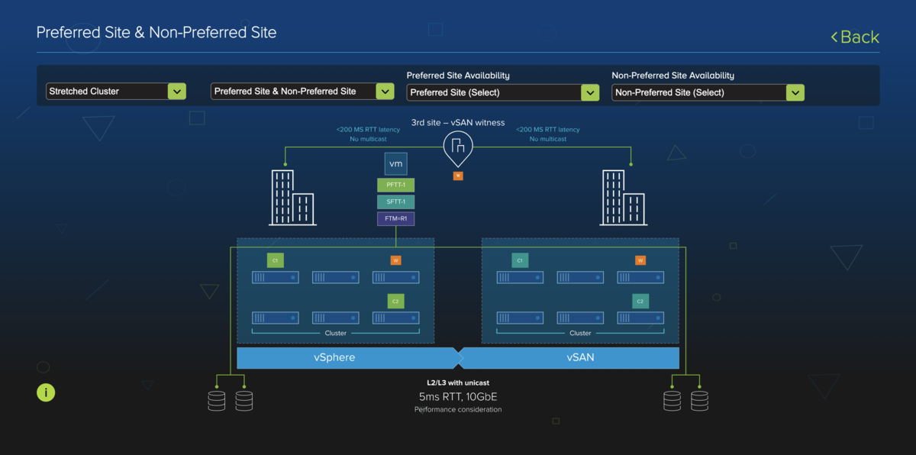This screenshot has width=916, height=455.
Task: Click the orange W component in the non-preferred cluster
Action: click(x=640, y=260)
